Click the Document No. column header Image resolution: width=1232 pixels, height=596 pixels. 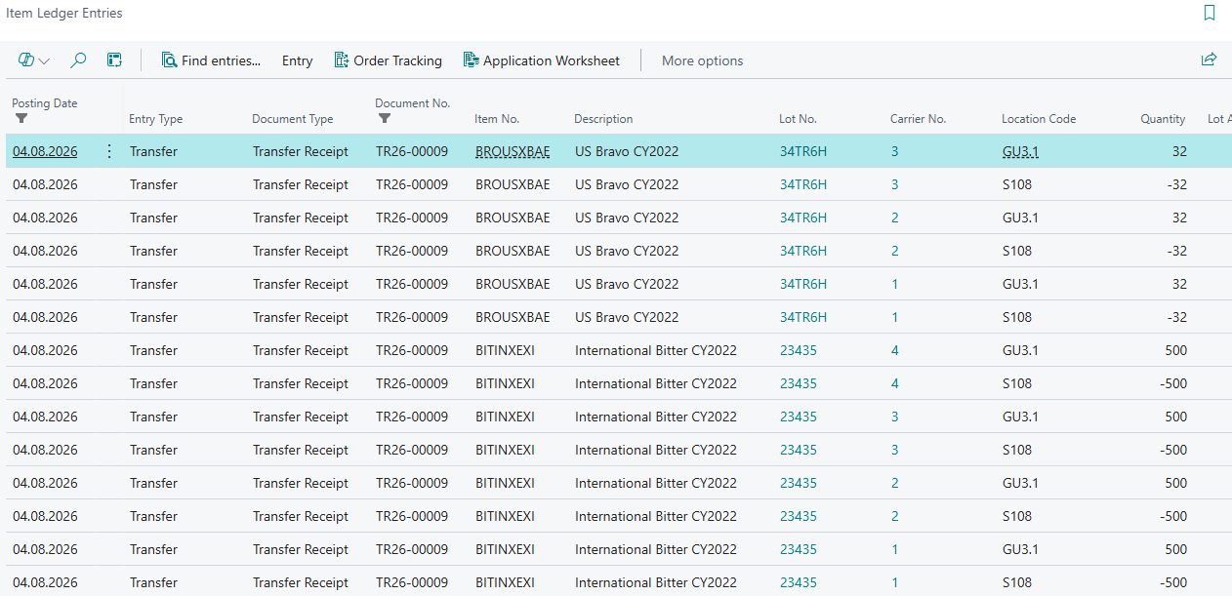click(413, 103)
